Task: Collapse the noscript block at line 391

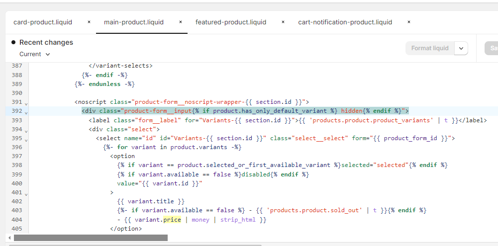Action: click(26, 103)
